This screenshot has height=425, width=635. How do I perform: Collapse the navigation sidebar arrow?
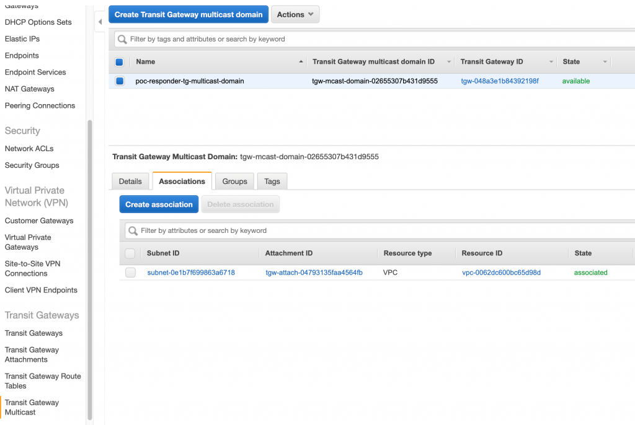click(x=100, y=22)
